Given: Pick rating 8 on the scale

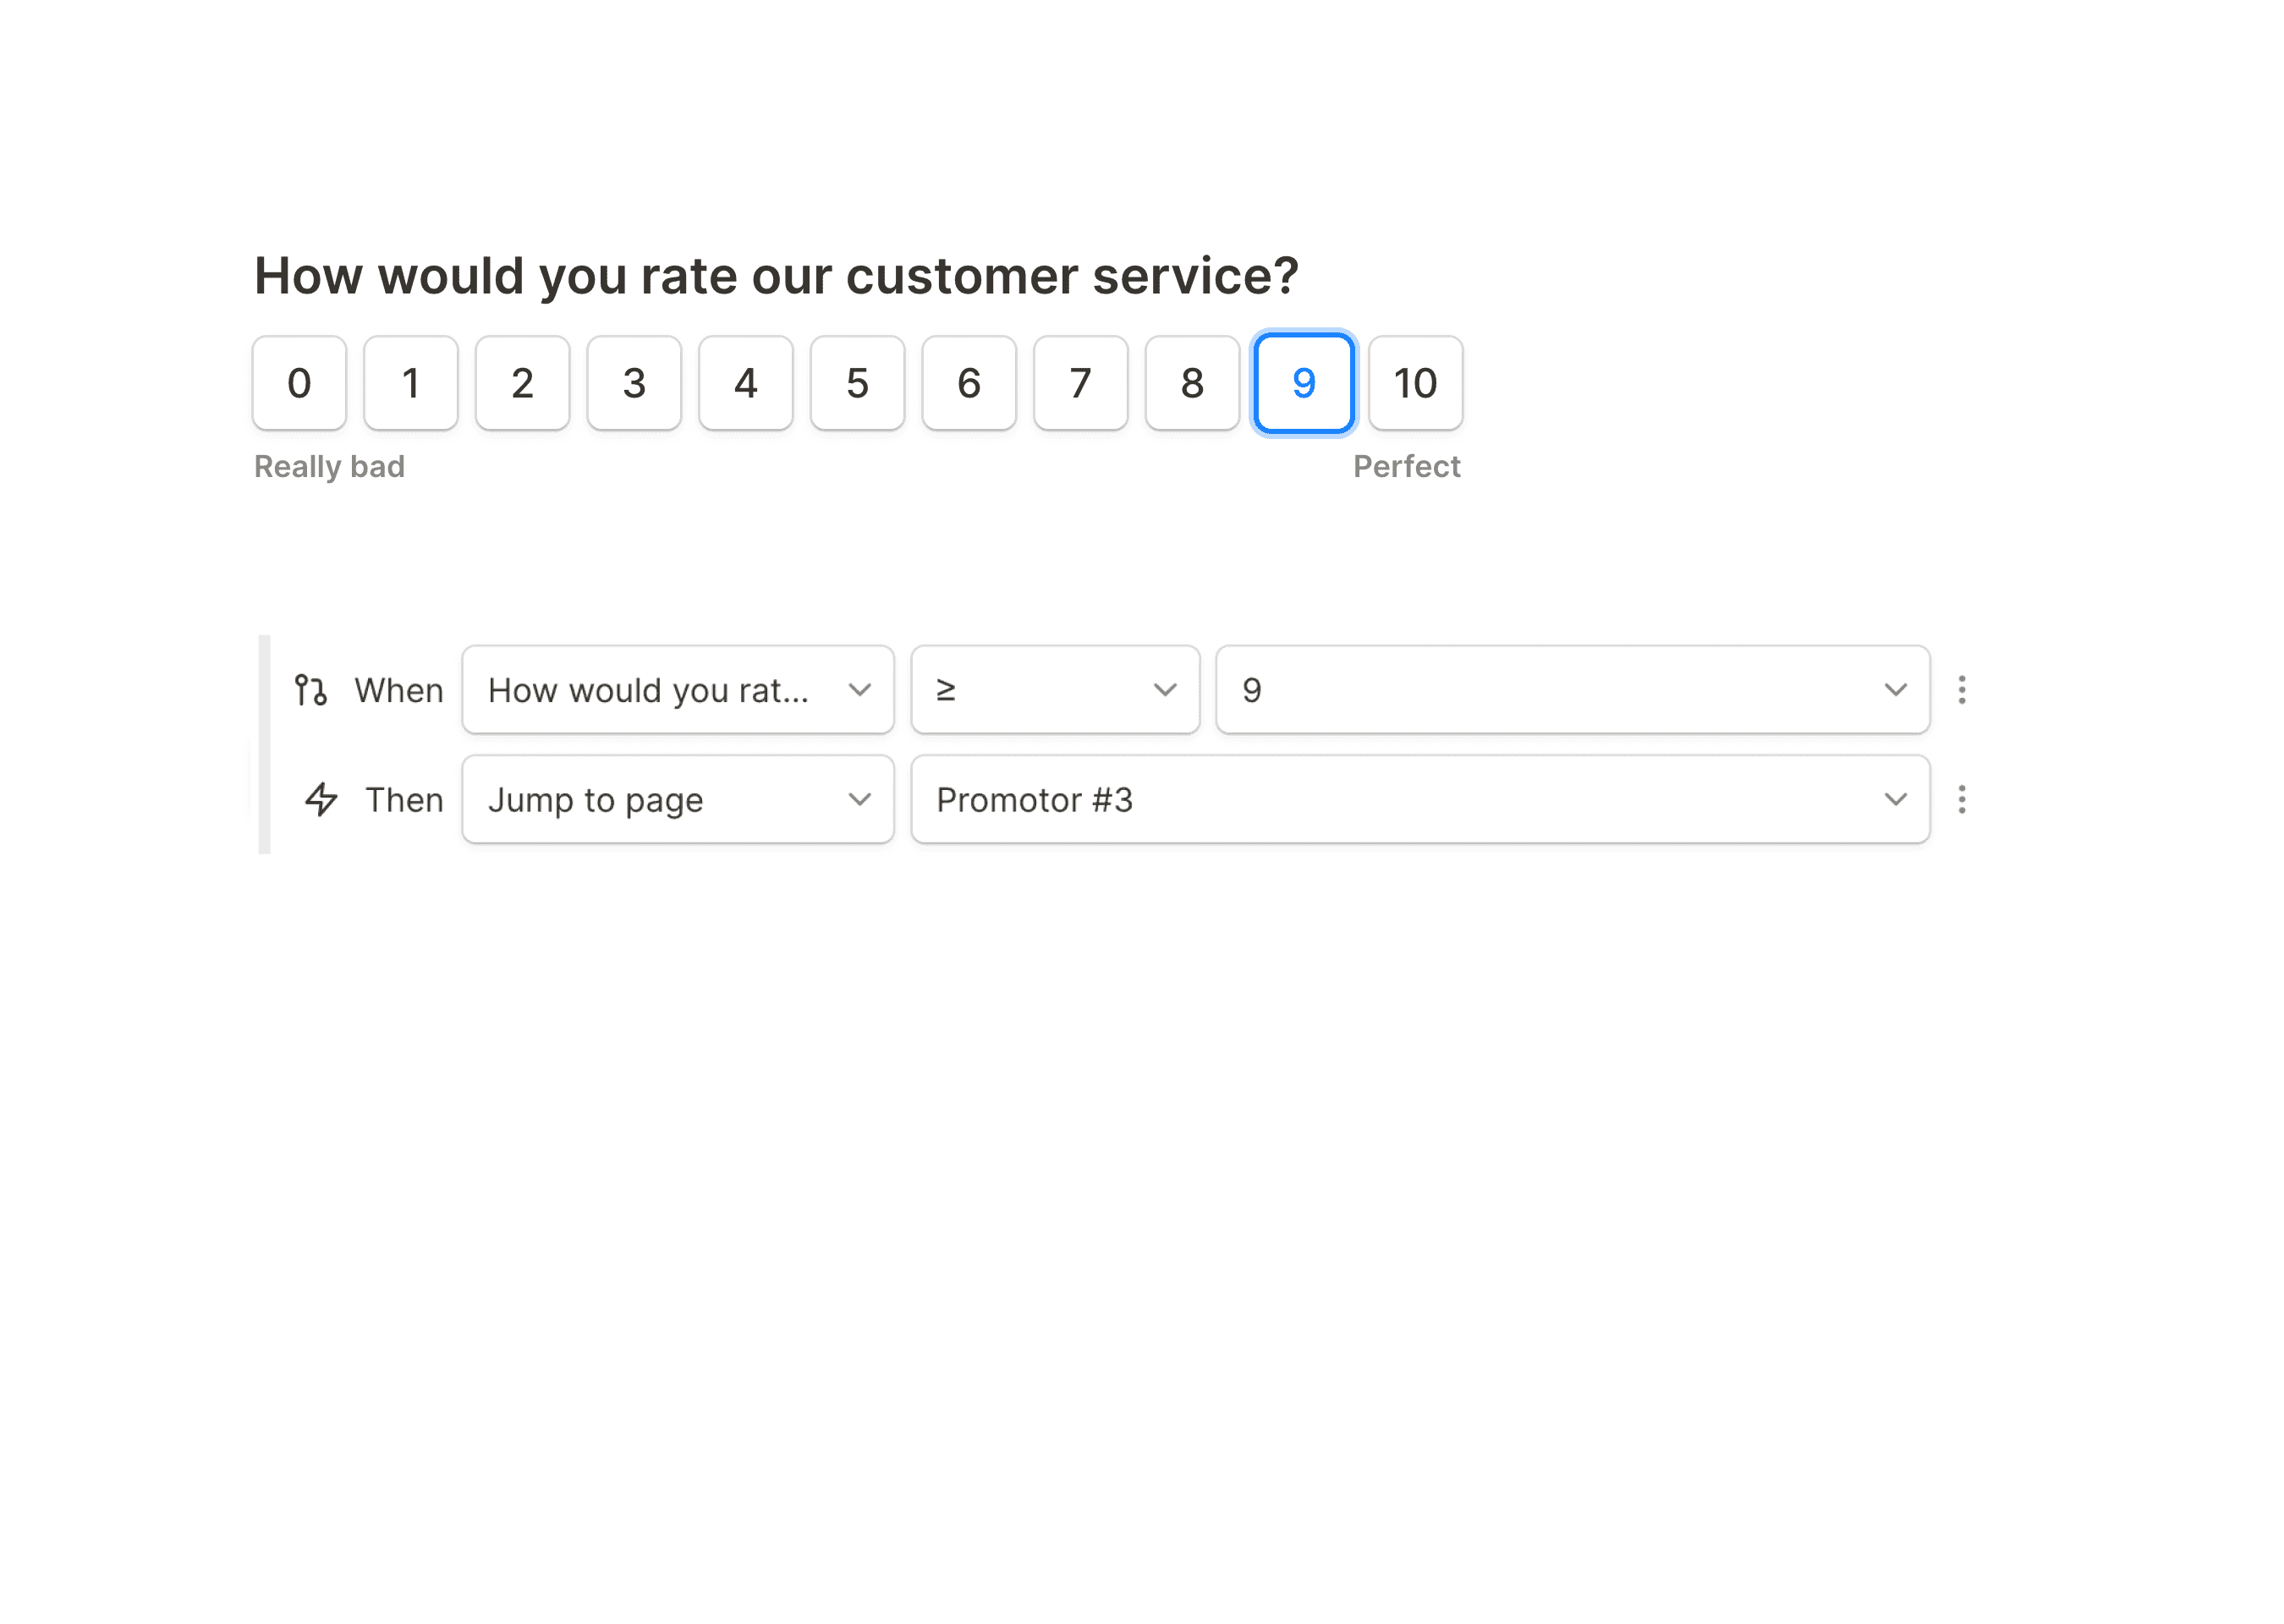Looking at the screenshot, I should [x=1191, y=383].
